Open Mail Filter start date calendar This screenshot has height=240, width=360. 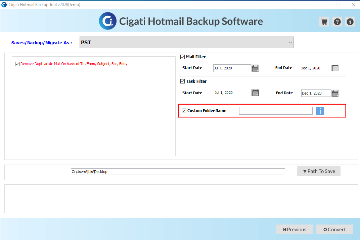point(255,68)
